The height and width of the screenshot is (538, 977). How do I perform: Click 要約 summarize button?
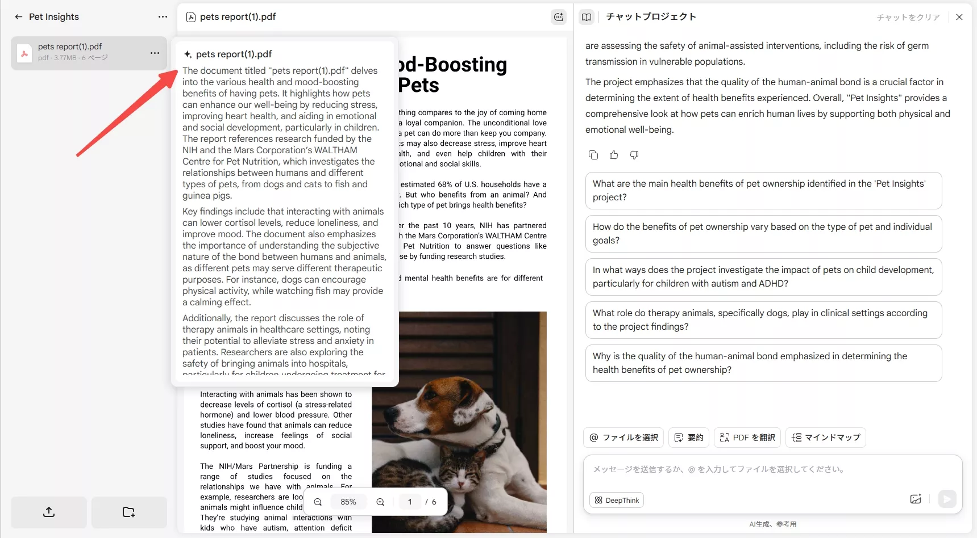tap(689, 438)
